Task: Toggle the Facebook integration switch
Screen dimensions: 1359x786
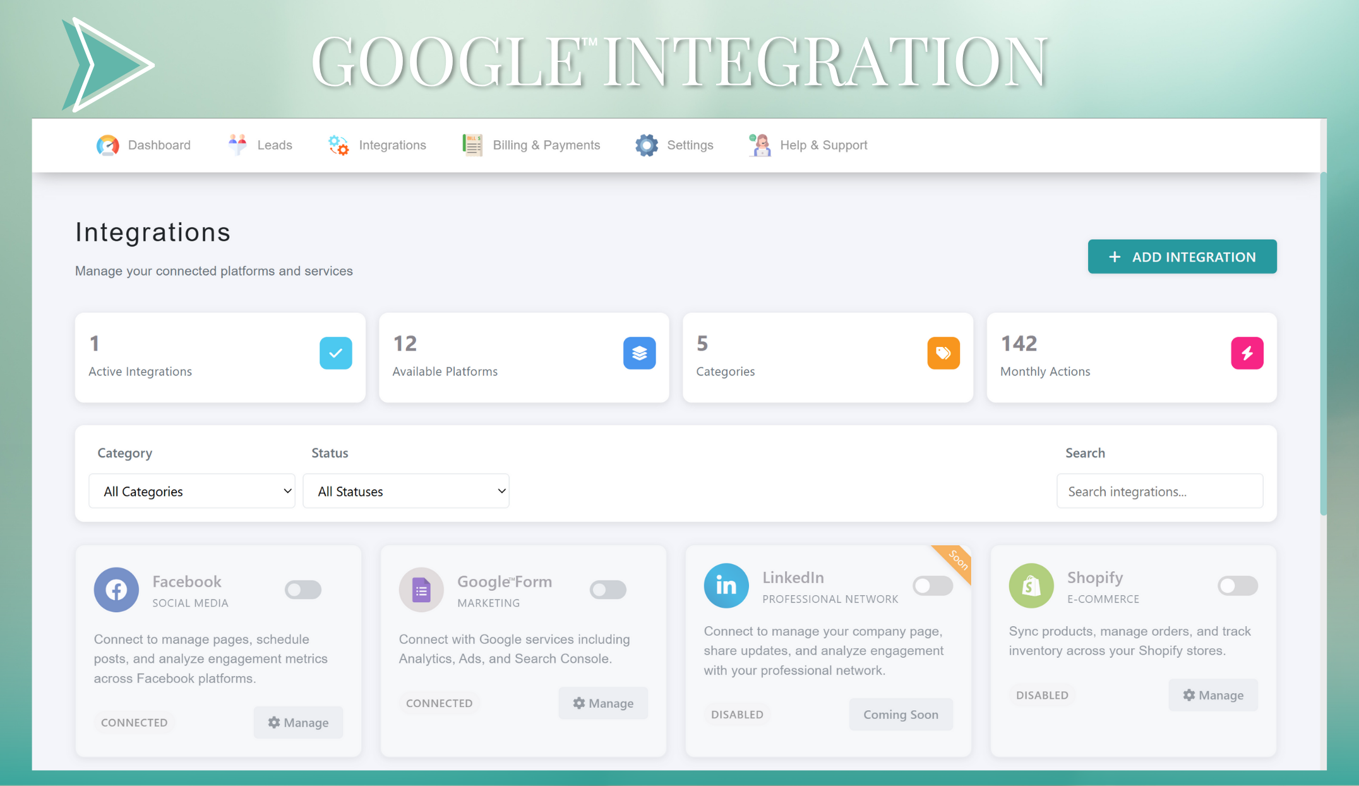Action: click(x=303, y=589)
